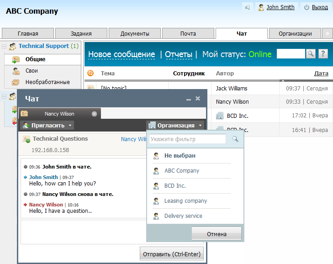This screenshot has width=333, height=264.
Task: Switch to Задания tab
Action: 81,33
